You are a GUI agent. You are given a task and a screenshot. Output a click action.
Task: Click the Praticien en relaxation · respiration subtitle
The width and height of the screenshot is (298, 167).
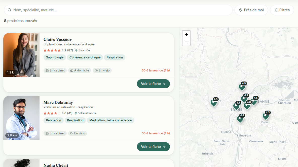point(68,107)
